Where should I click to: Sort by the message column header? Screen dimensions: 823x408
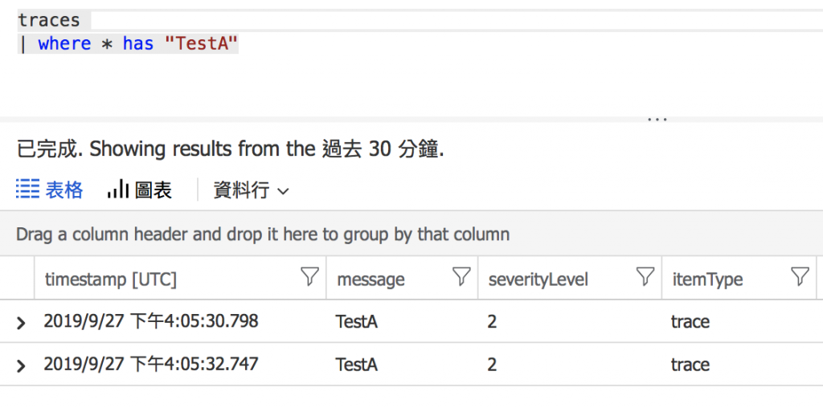pyautogui.click(x=371, y=279)
